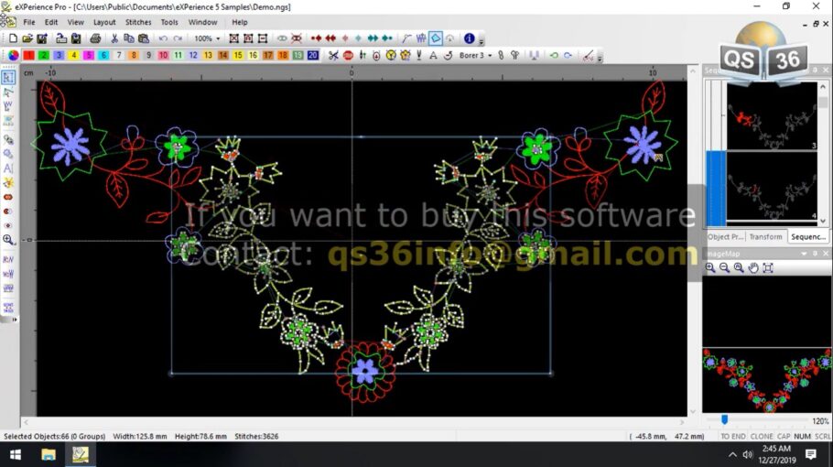833x467 pixels.
Task: Click zoom-in magnifier in ImageMap panel
Action: click(x=710, y=267)
